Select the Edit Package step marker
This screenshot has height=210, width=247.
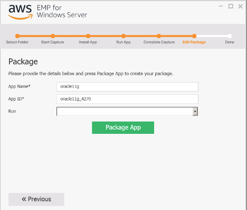[194, 36]
